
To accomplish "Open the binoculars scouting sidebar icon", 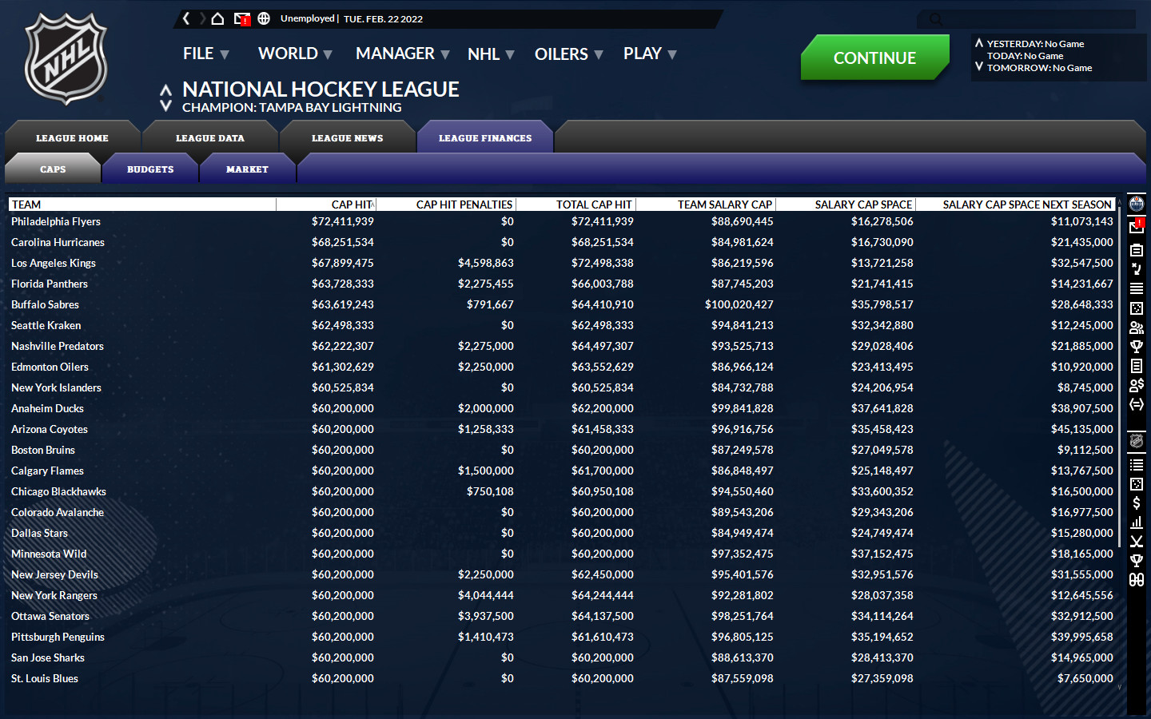I will pyautogui.click(x=1136, y=580).
